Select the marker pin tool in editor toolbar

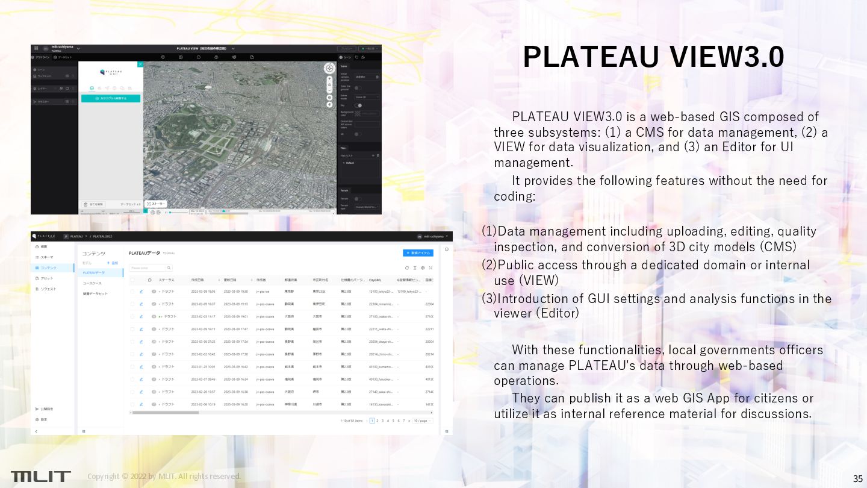pos(163,57)
